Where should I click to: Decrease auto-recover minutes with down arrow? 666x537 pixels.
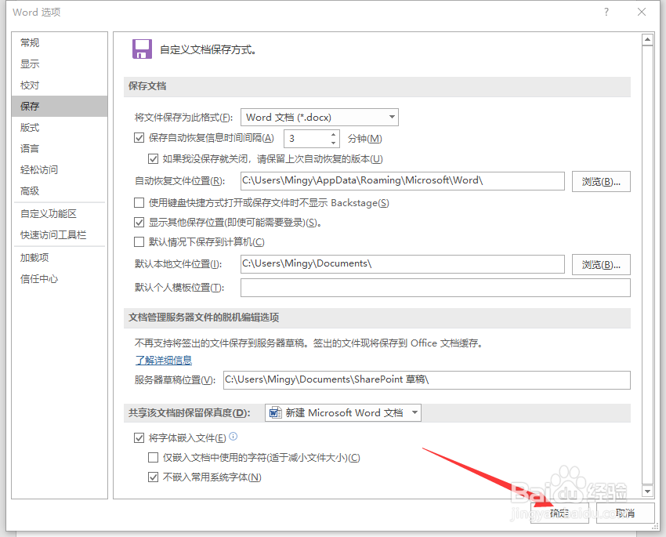tap(334, 143)
